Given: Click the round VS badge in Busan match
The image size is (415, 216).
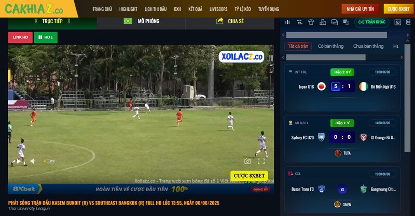Looking at the screenshot, I should 342,189.
